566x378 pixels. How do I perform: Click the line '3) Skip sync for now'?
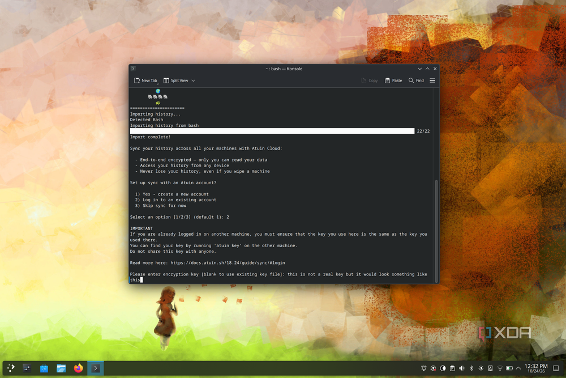coord(161,206)
